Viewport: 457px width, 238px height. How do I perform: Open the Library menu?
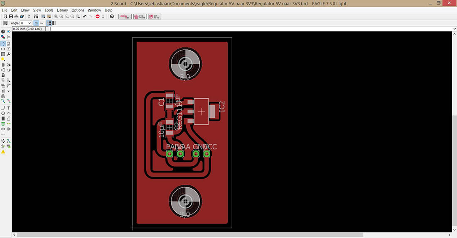62,10
